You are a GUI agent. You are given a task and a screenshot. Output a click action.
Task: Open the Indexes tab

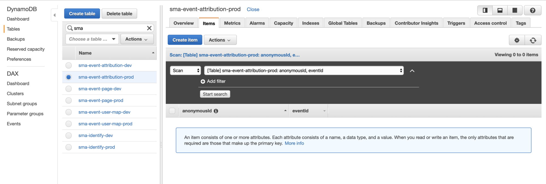(x=311, y=23)
